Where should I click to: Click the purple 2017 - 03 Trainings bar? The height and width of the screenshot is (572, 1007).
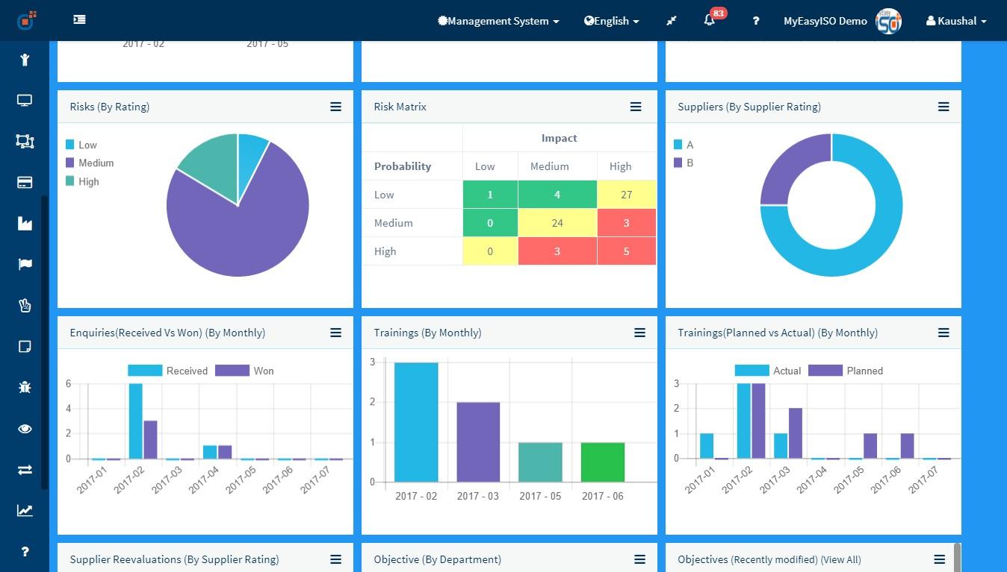tap(478, 442)
